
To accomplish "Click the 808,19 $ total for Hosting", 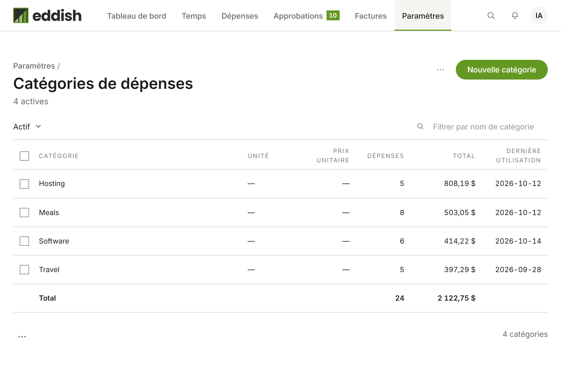I will pyautogui.click(x=460, y=183).
